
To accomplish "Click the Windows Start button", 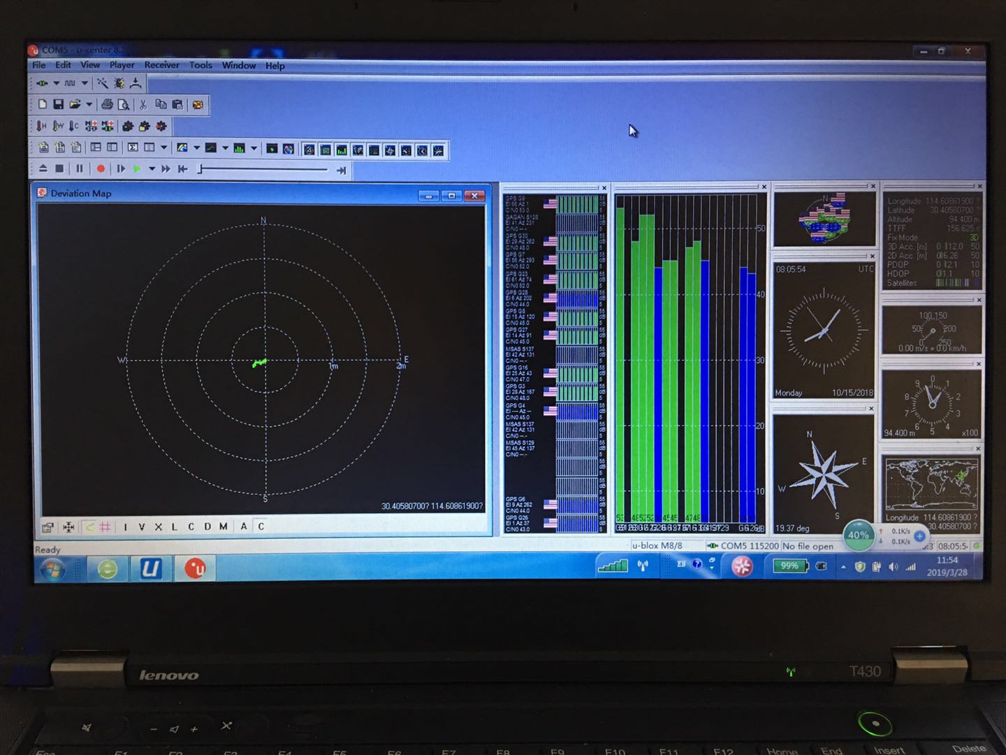I will pyautogui.click(x=53, y=570).
